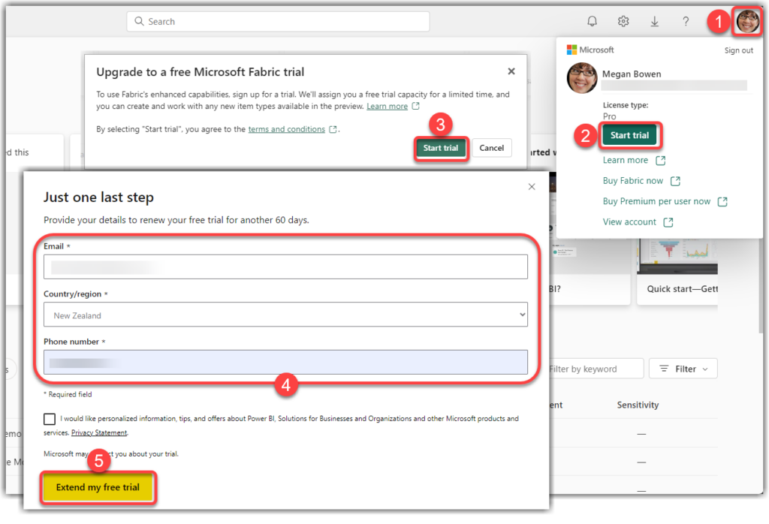
Task: Open the Help question mark icon
Action: point(686,21)
